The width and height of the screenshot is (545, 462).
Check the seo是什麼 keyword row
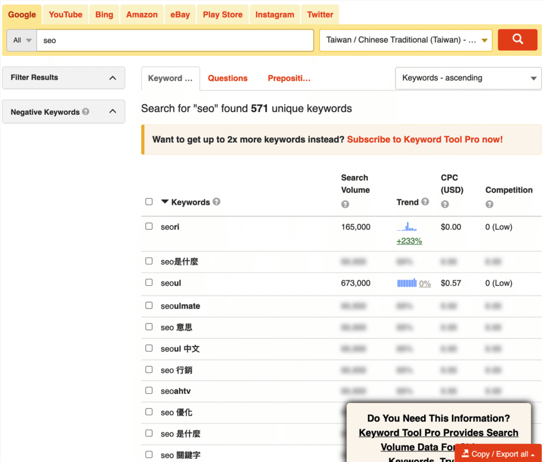tap(149, 261)
